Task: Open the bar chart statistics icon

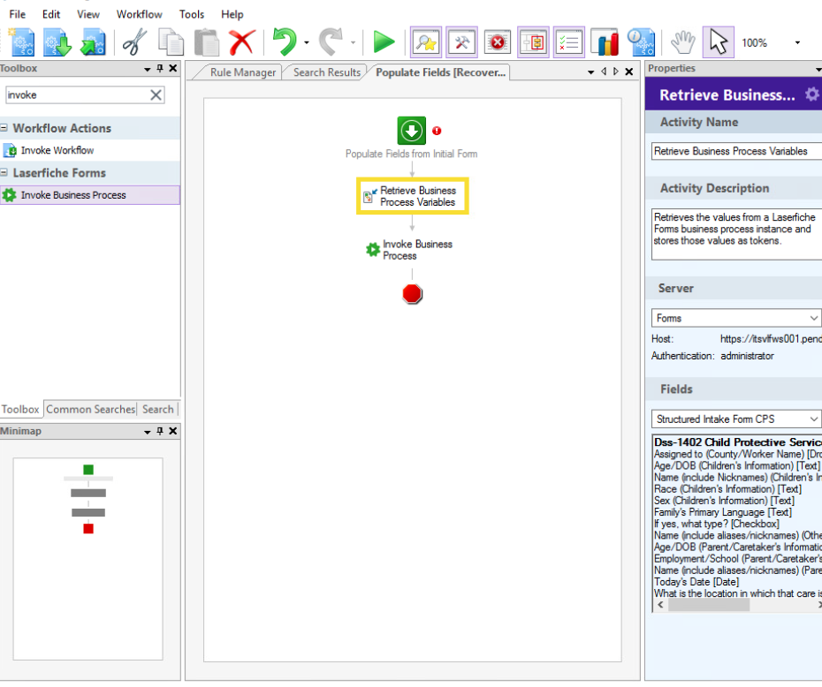Action: (605, 42)
